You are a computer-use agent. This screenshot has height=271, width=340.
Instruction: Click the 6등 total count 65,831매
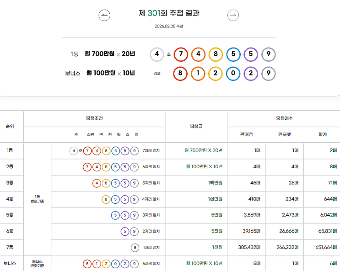[x=328, y=231]
